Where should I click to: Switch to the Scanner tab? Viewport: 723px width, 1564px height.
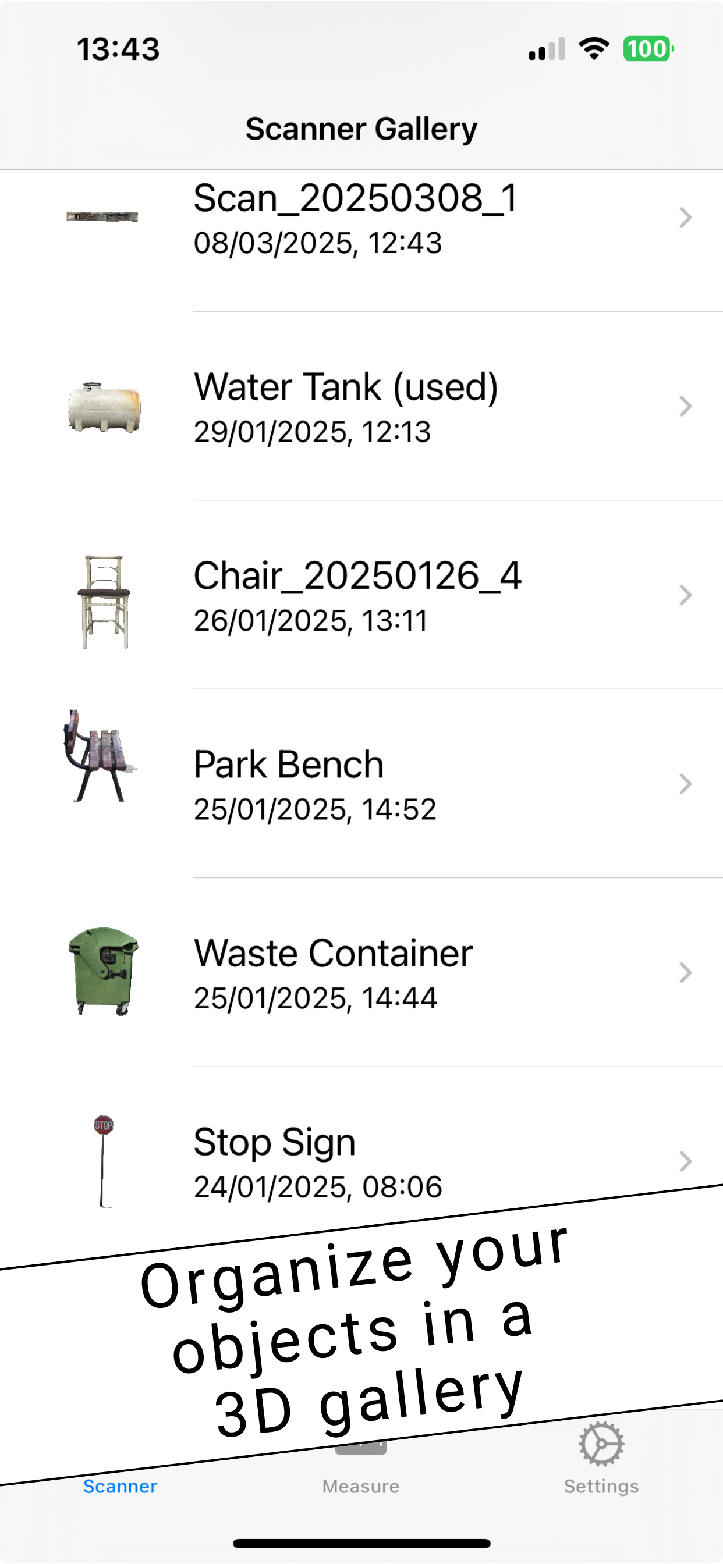[x=120, y=1485]
